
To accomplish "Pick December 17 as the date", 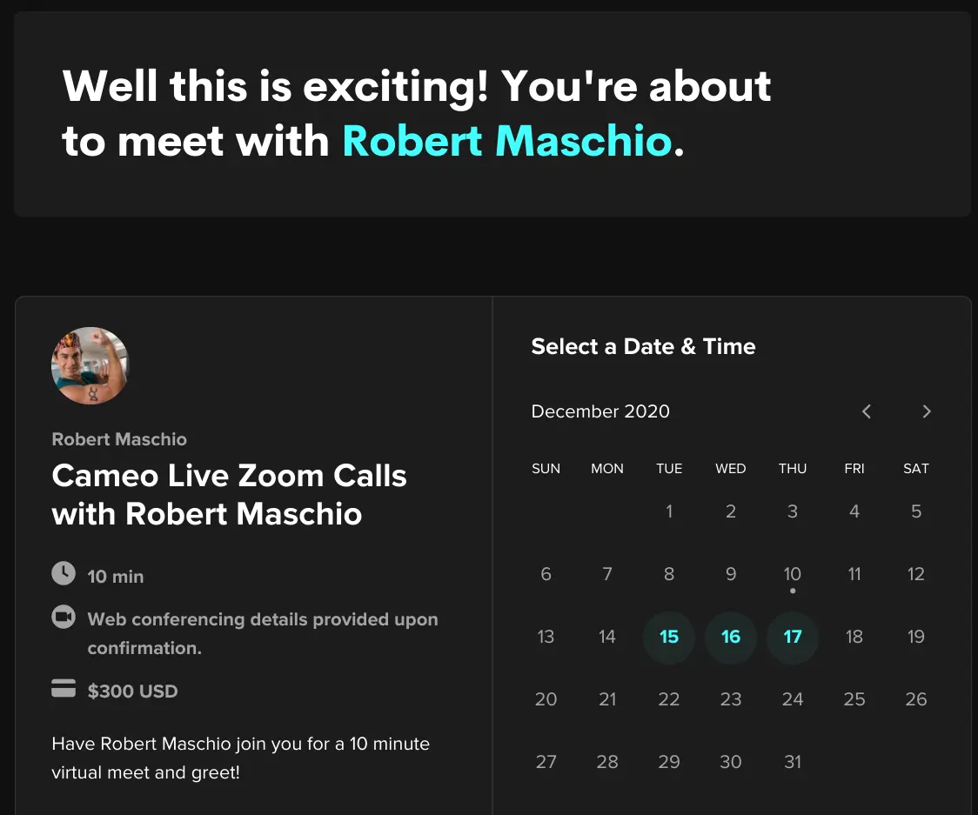I will coord(792,637).
